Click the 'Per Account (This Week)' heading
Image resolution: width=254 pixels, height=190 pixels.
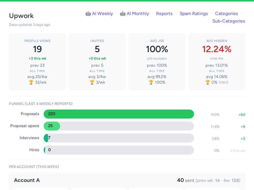(x=34, y=167)
